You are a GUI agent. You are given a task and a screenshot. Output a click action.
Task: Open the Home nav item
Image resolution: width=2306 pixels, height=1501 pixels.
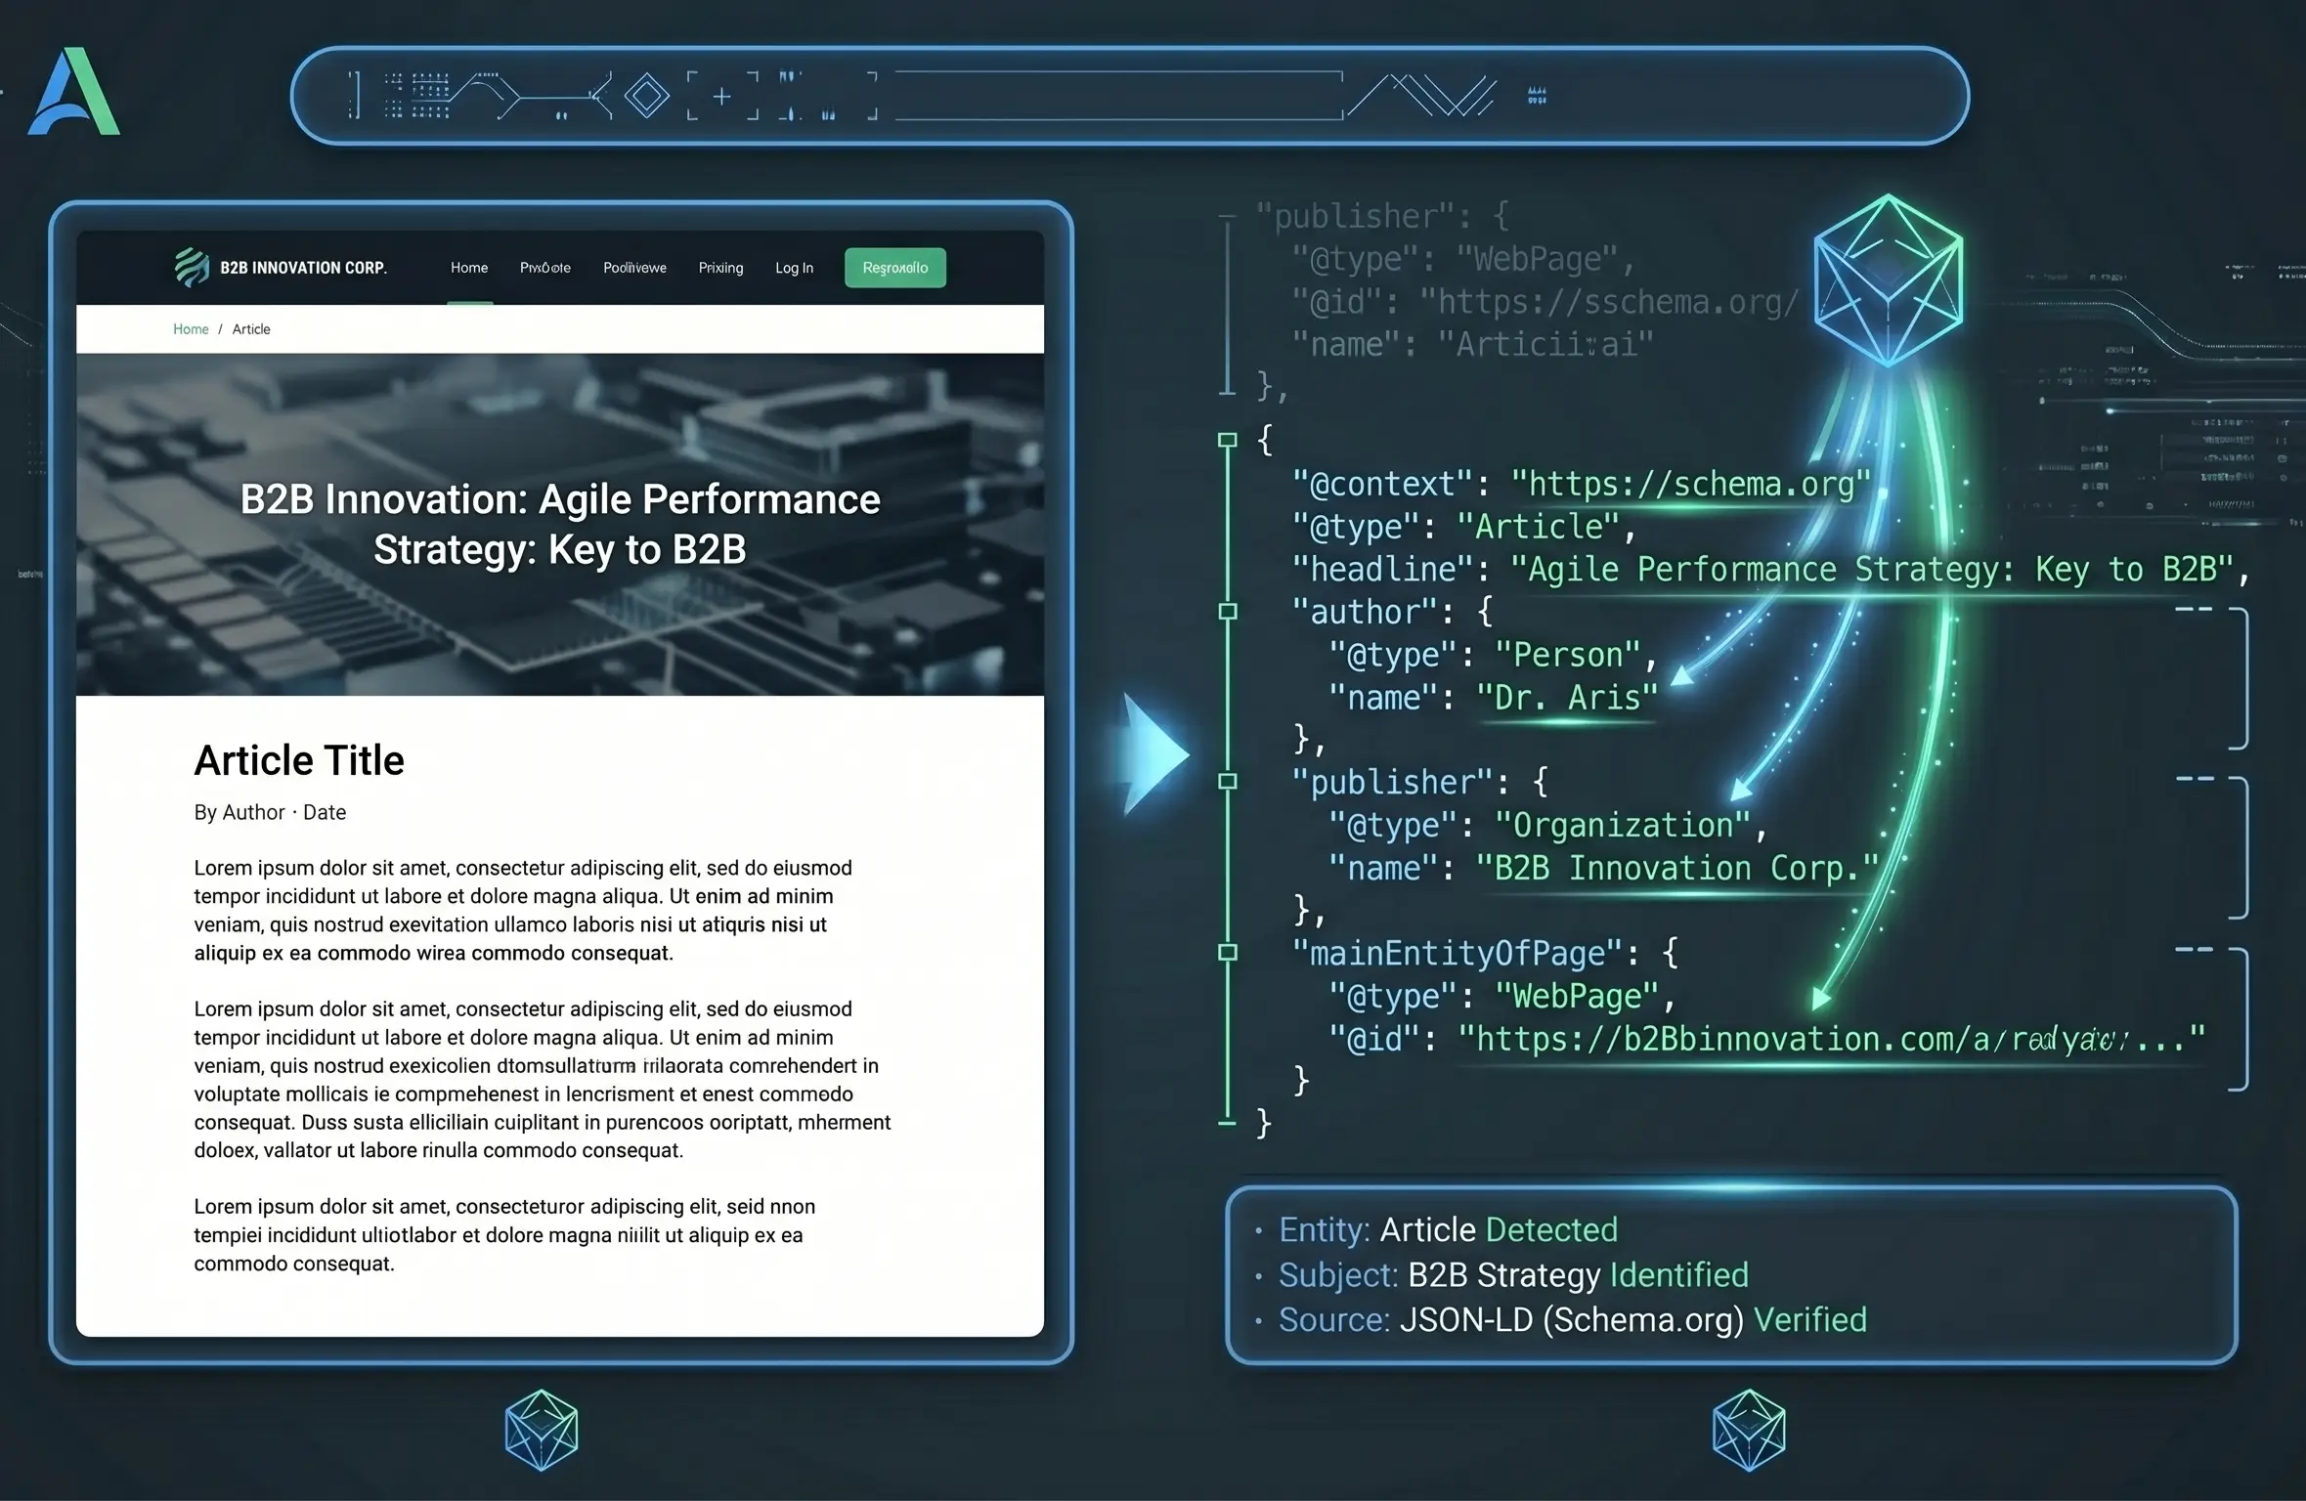469,268
